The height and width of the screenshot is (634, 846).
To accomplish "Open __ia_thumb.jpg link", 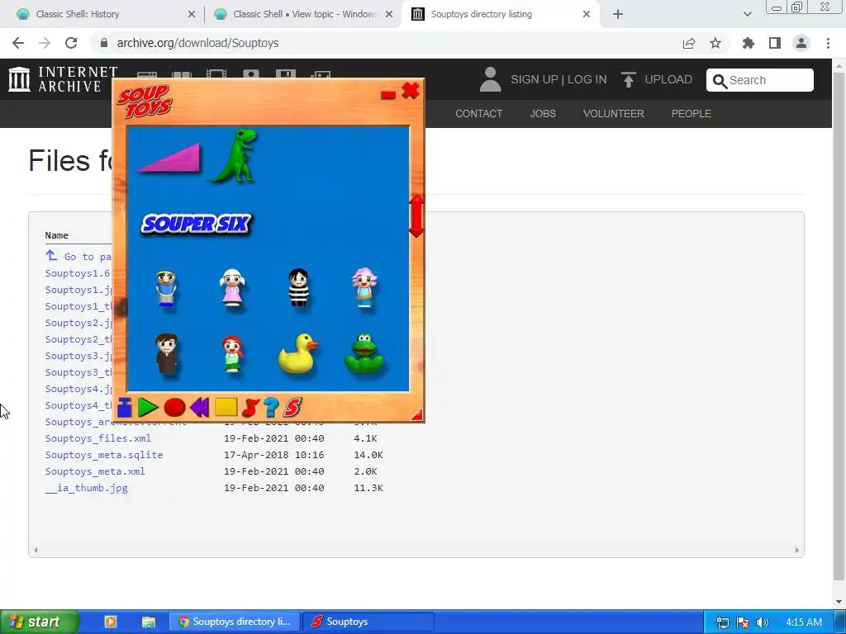I will click(86, 488).
